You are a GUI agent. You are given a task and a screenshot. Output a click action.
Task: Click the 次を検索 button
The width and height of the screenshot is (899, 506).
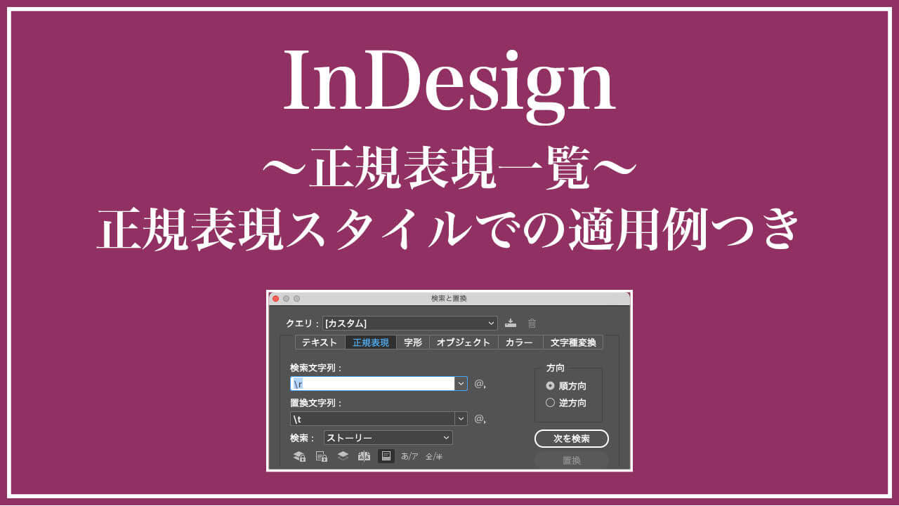coord(571,439)
